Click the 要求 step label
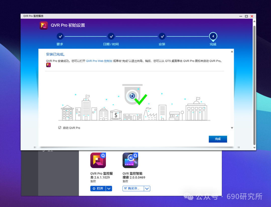Image resolution: width=271 pixels, height=207 pixels. 60,44
